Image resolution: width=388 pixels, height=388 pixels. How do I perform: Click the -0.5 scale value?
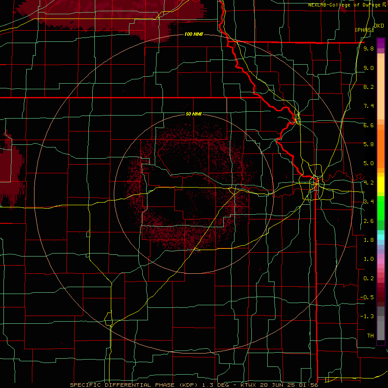tap(367, 297)
